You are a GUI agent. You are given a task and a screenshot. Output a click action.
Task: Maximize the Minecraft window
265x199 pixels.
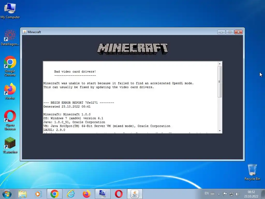230,32
